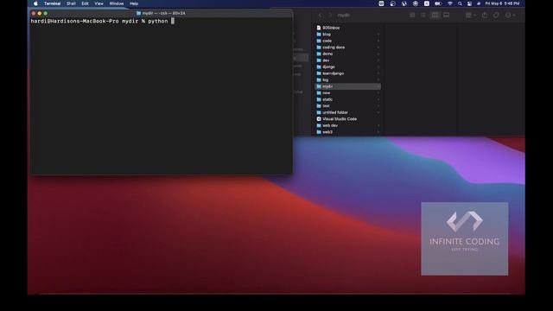Click the Finder window title mydir
The height and width of the screenshot is (311, 553).
tap(344, 16)
